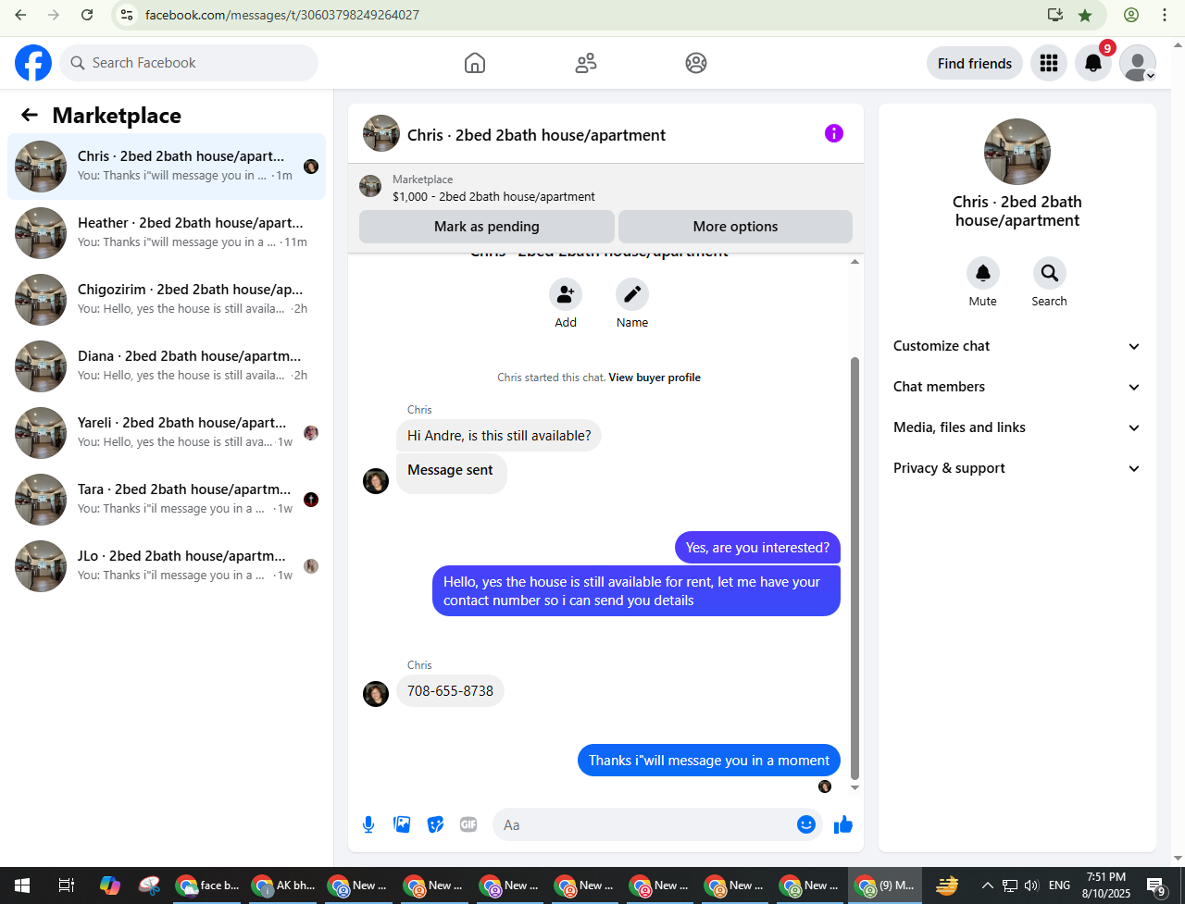Open the Heather conversation
Screen dimensions: 1185x904
(x=167, y=233)
